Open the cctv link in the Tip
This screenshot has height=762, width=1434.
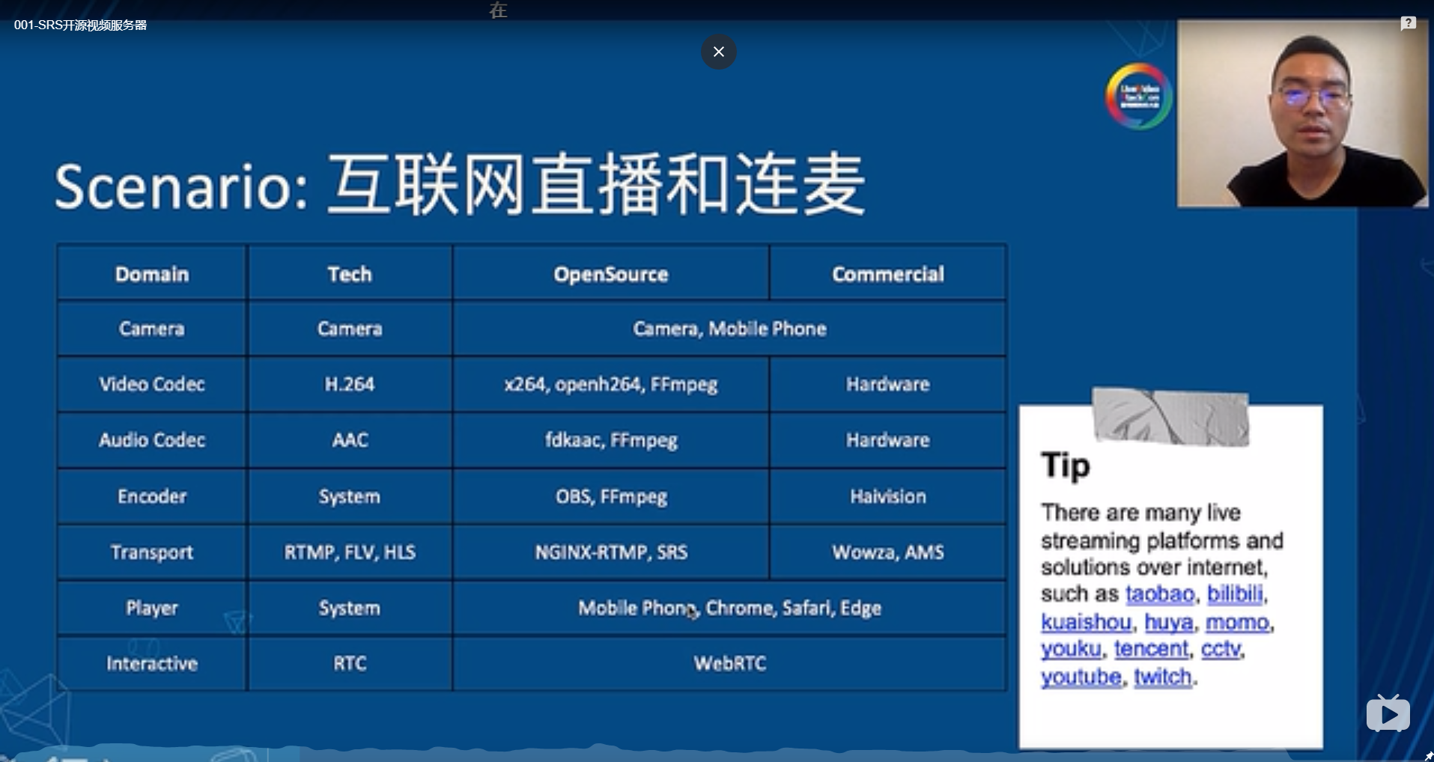pyautogui.click(x=1222, y=649)
